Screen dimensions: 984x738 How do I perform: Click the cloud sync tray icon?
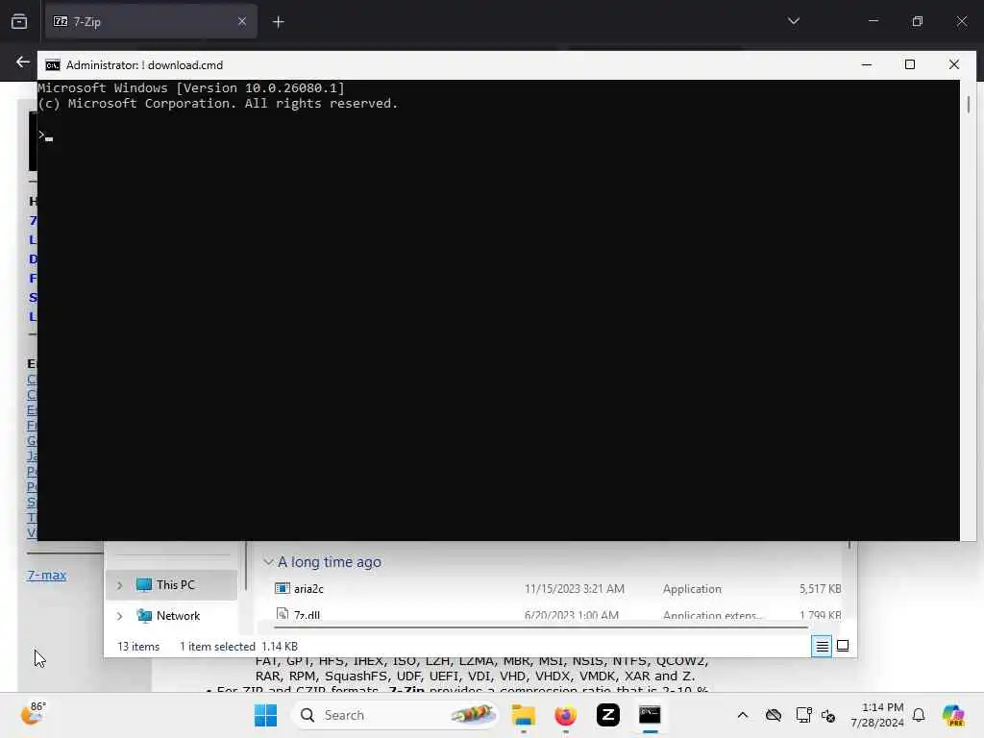point(774,715)
